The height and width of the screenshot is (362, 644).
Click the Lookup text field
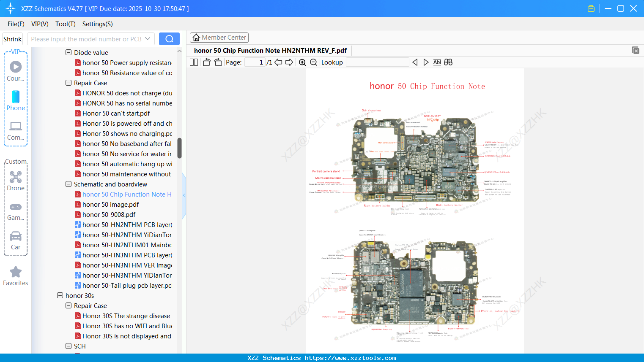pyautogui.click(x=377, y=62)
